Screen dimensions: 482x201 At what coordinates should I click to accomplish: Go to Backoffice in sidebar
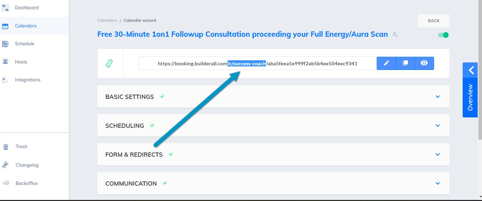(x=26, y=183)
